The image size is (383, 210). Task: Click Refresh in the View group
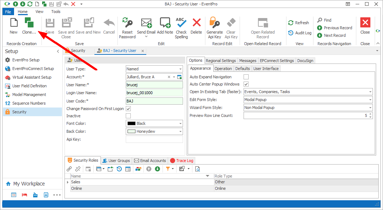[x=299, y=23]
